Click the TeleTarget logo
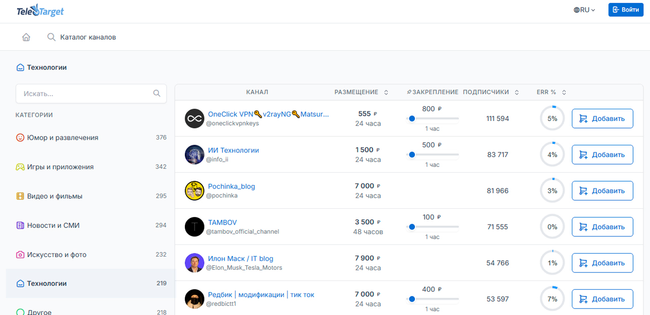 [x=41, y=11]
